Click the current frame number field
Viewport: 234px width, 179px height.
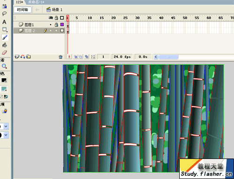(x=103, y=57)
